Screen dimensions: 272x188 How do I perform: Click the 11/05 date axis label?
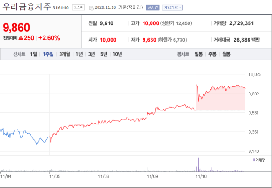tap(55, 176)
